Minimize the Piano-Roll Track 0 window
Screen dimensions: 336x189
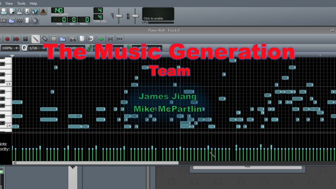tap(332, 31)
